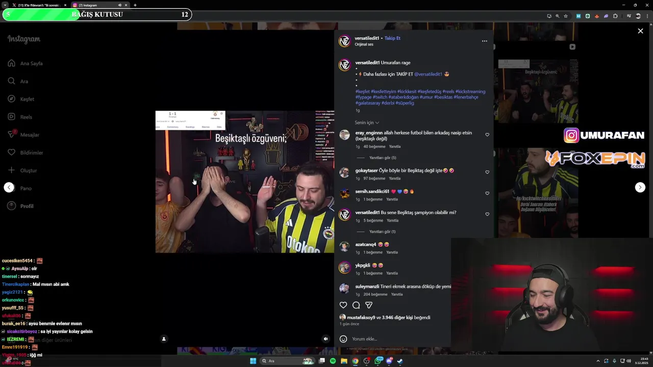Image resolution: width=653 pixels, height=367 pixels.
Task: Mute audio on Instagram tab
Action: 120,5
